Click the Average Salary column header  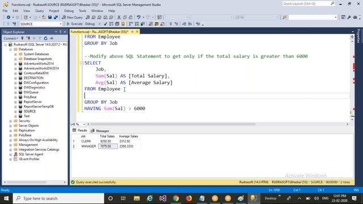coord(129,136)
